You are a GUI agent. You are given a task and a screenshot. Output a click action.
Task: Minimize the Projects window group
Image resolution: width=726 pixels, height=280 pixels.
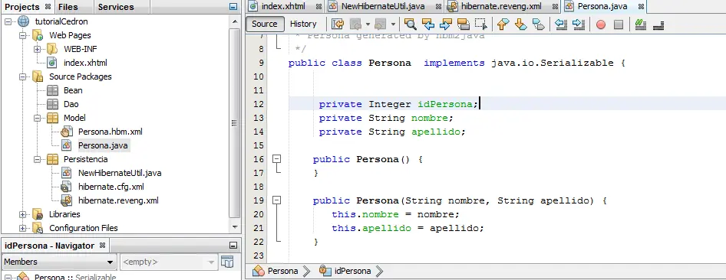pos(233,7)
